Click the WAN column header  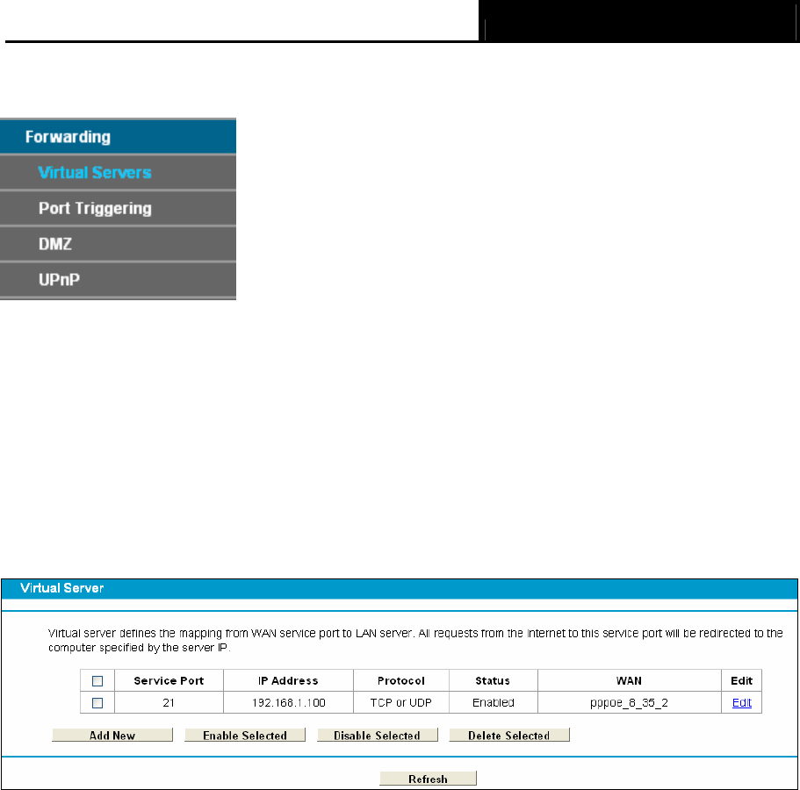(x=629, y=681)
